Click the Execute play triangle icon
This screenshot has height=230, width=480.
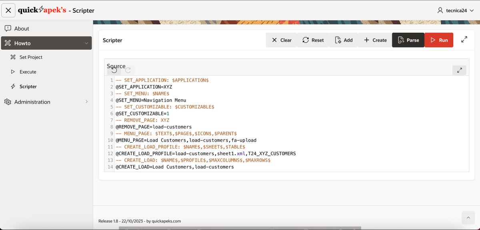coord(13,72)
